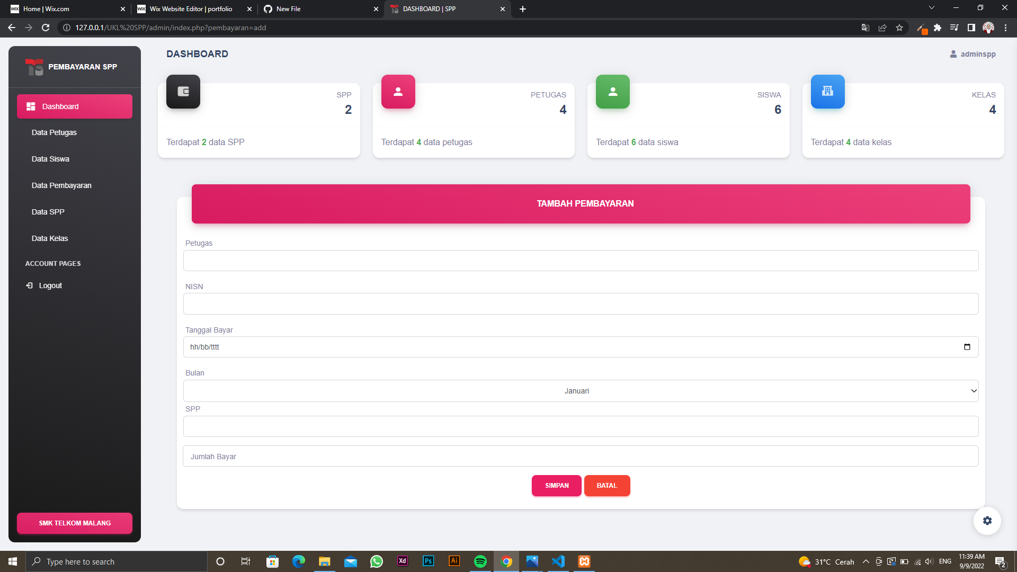Click the Logout icon in sidebar

pos(30,285)
